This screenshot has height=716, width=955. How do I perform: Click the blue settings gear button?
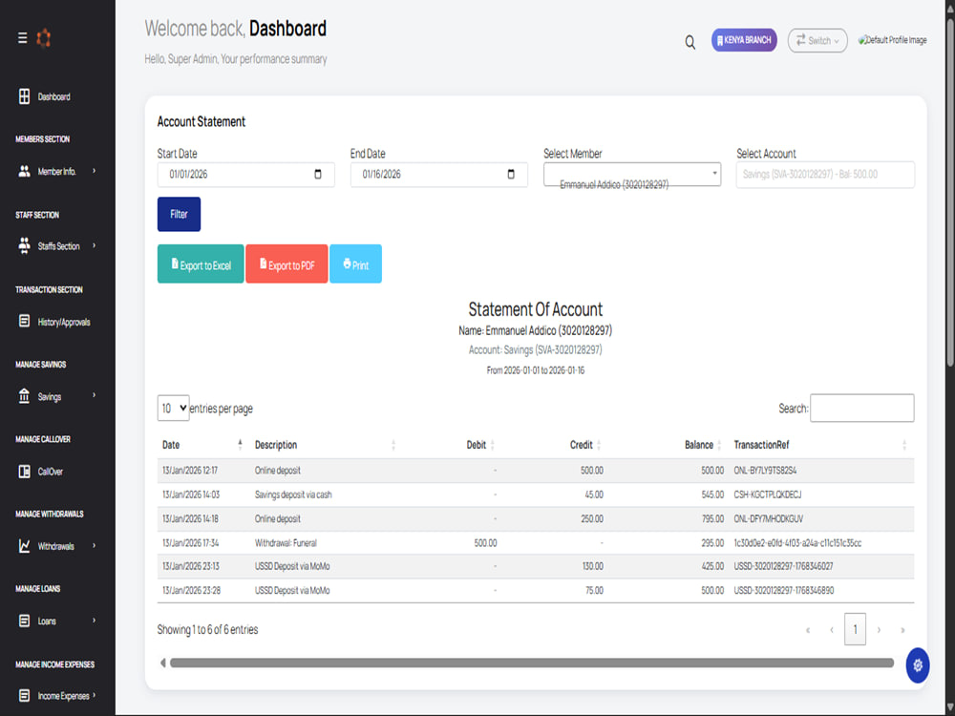(917, 665)
